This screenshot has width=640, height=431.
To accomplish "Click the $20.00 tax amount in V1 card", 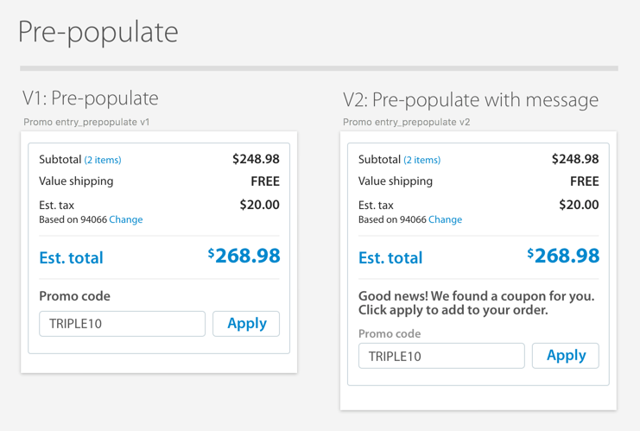I will pyautogui.click(x=260, y=205).
